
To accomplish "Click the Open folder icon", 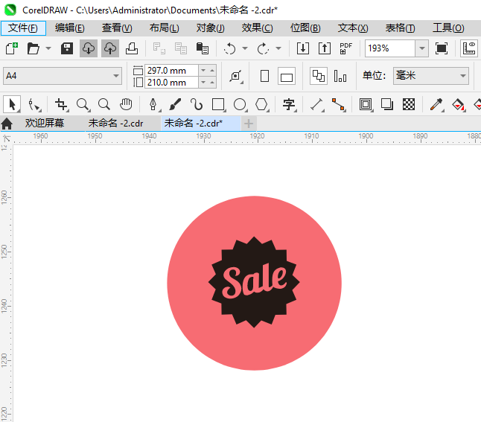I will [33, 48].
